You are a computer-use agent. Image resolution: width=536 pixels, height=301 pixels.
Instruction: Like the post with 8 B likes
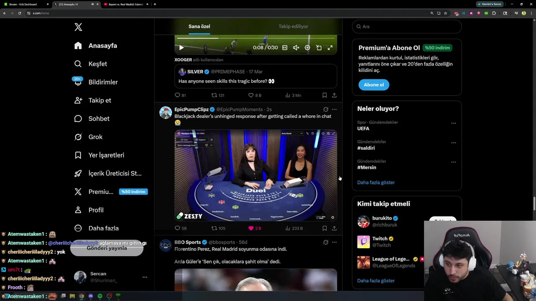coord(255,95)
